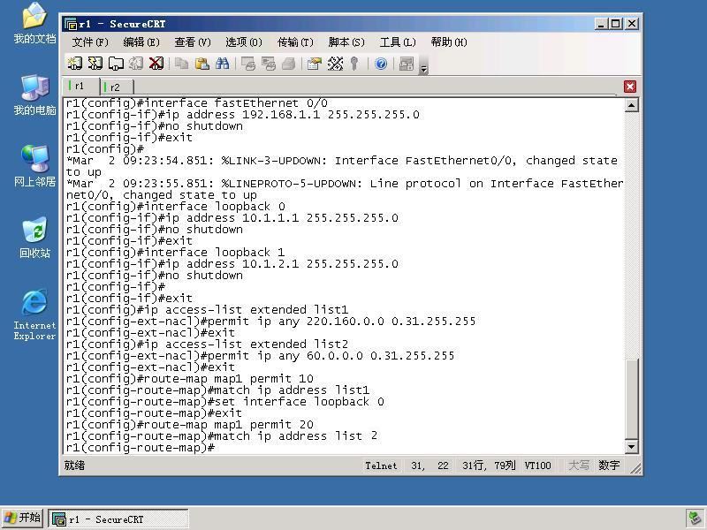Viewport: 707px width, 530px height.
Task: Click the 就绪 status text
Action: coord(74,466)
